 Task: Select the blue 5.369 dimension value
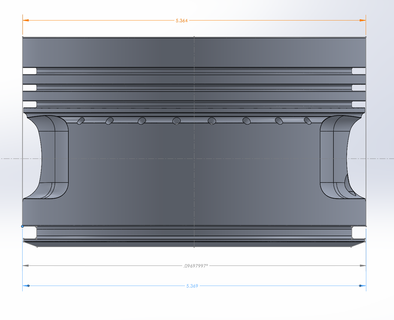(x=192, y=286)
